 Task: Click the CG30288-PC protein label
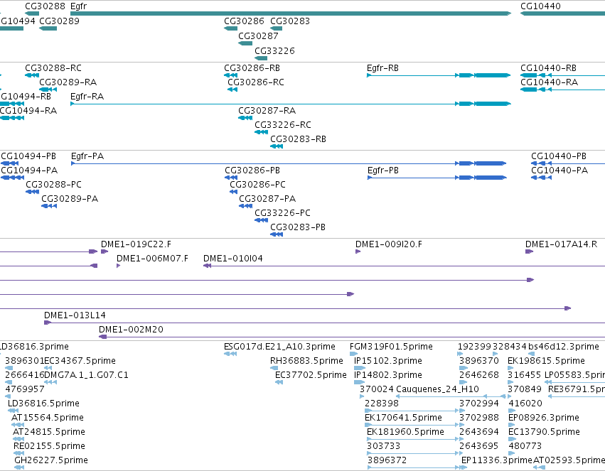[x=53, y=185]
